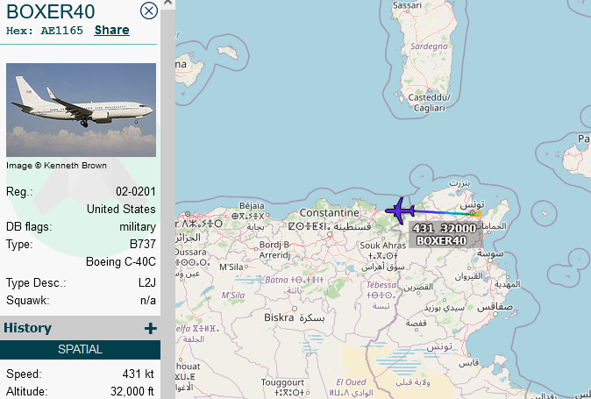Click the Altitude value 32,000 ft

(x=132, y=391)
